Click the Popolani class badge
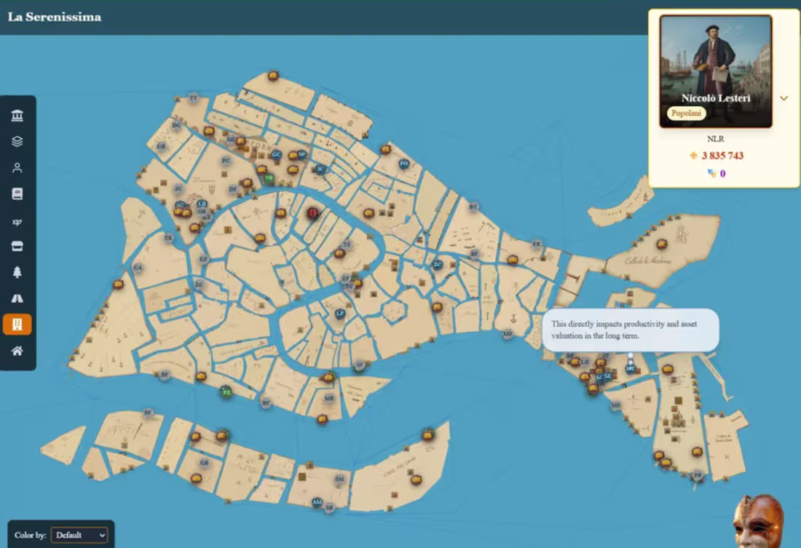 click(685, 113)
